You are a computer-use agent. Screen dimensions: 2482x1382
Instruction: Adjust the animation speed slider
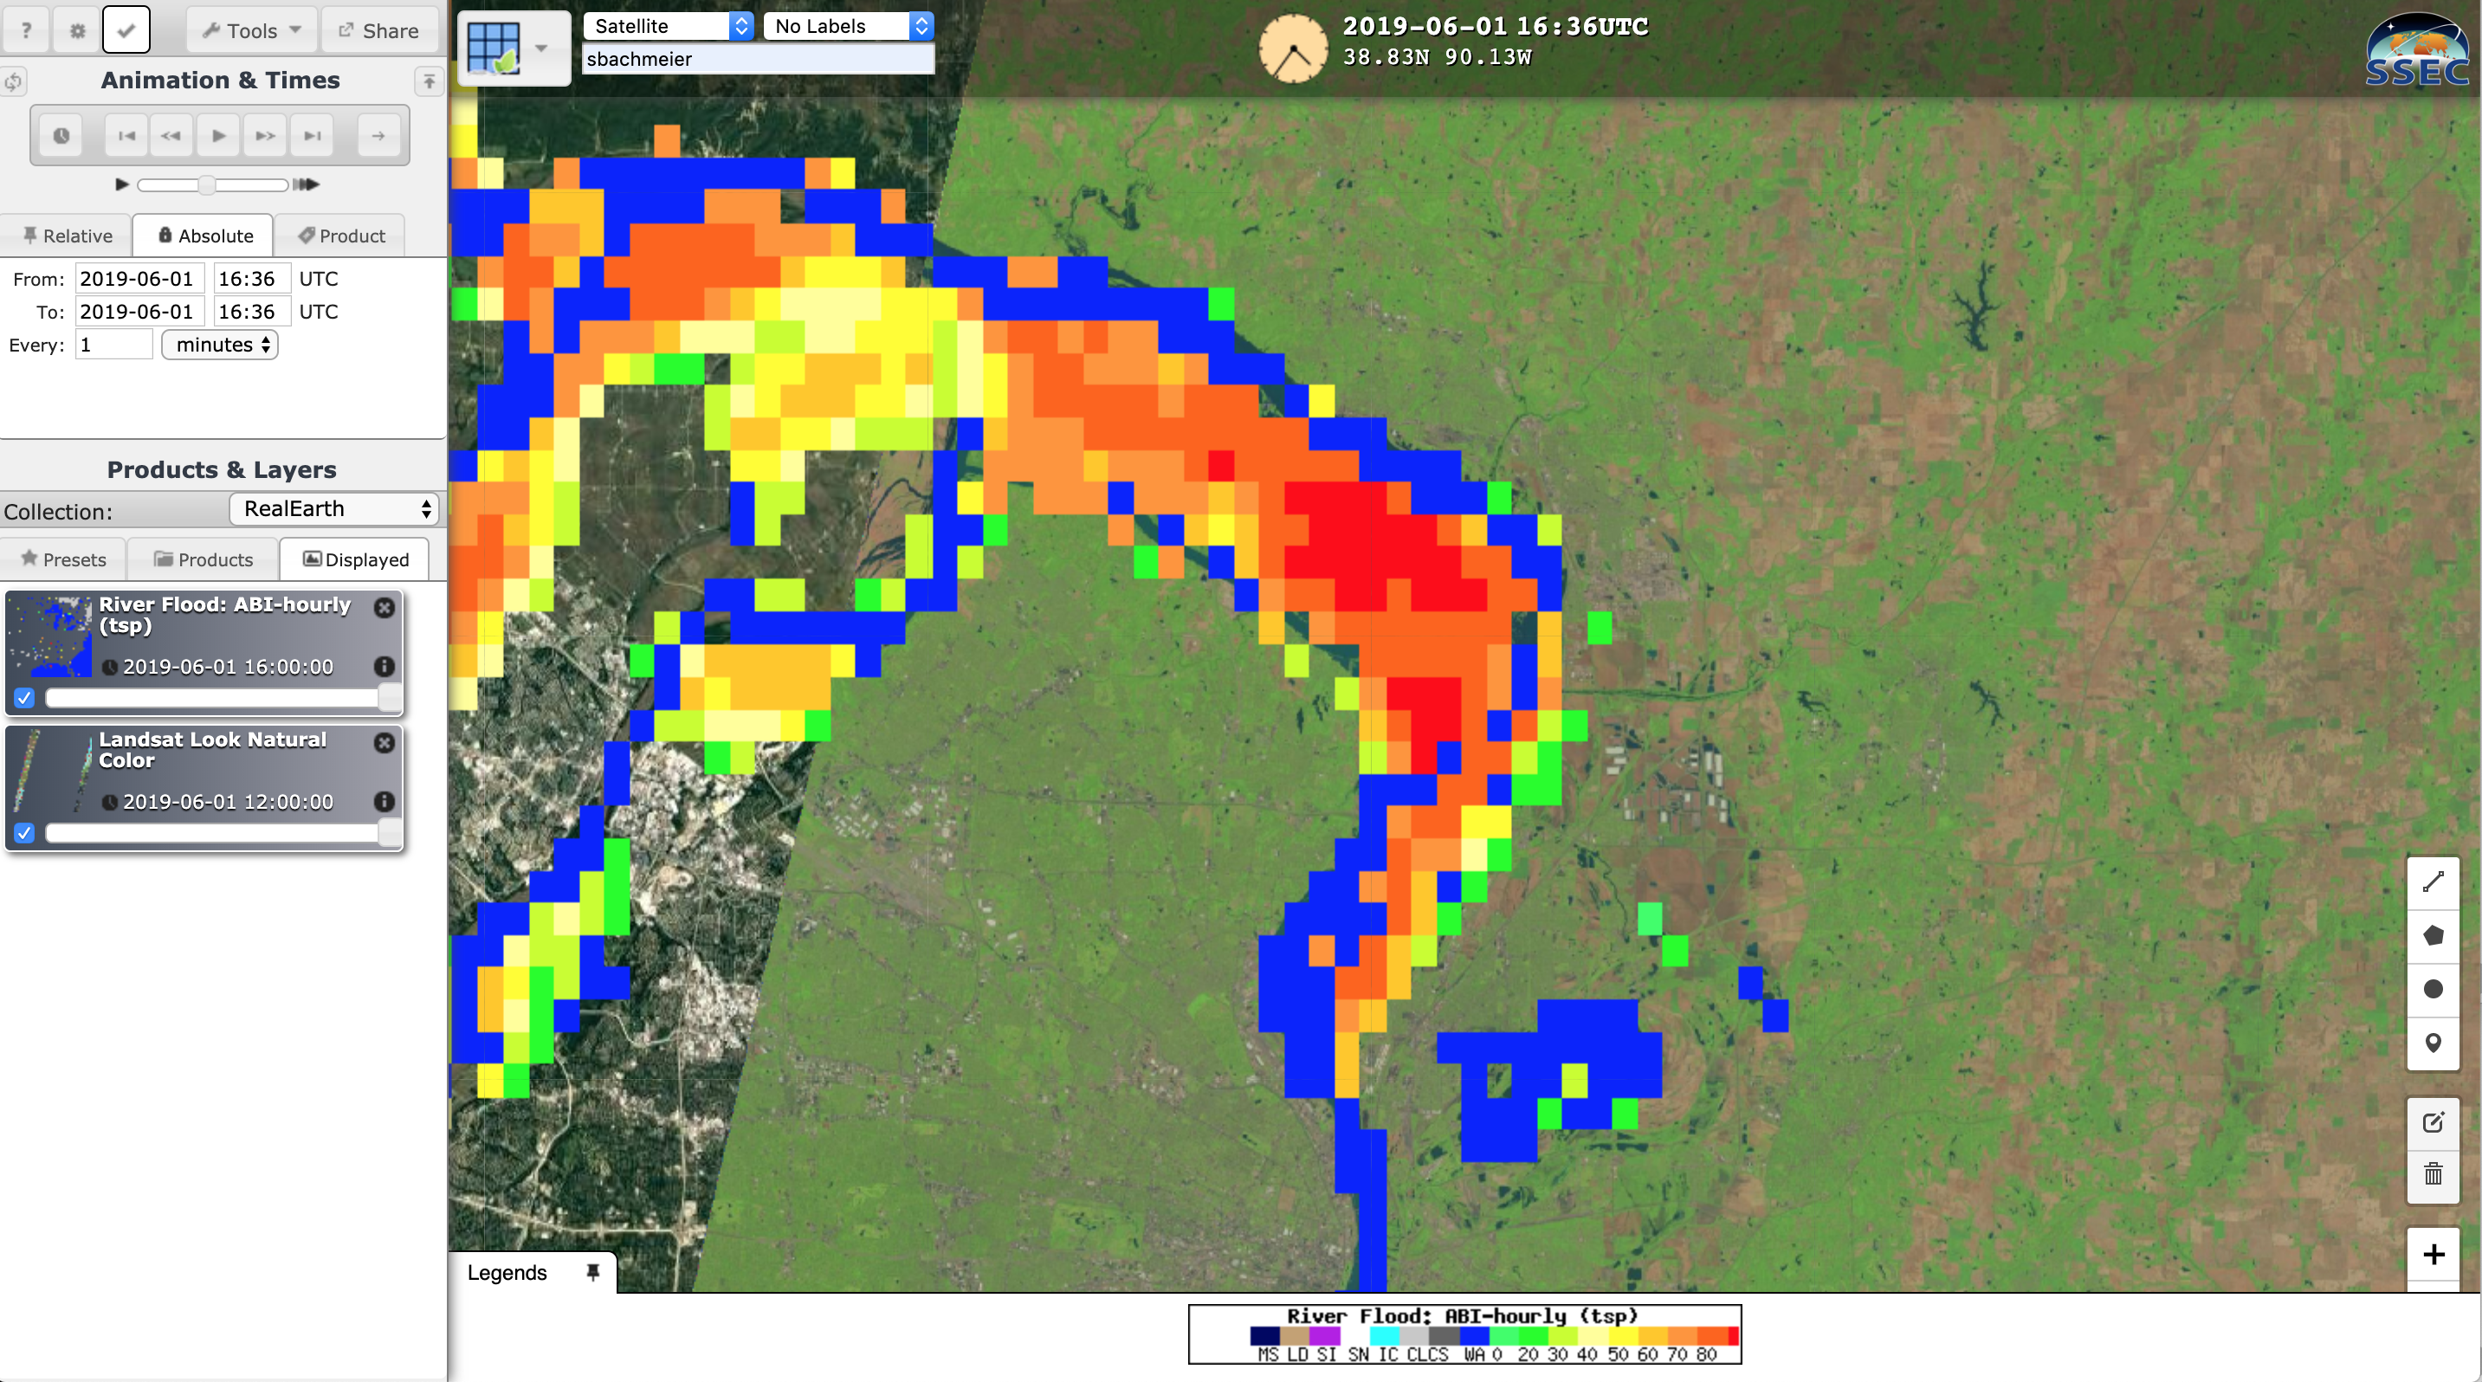[213, 184]
